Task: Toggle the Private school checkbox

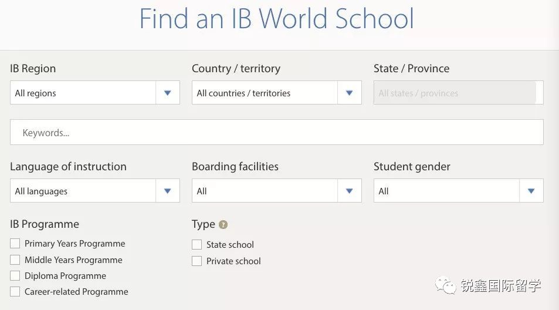Action: (x=197, y=261)
